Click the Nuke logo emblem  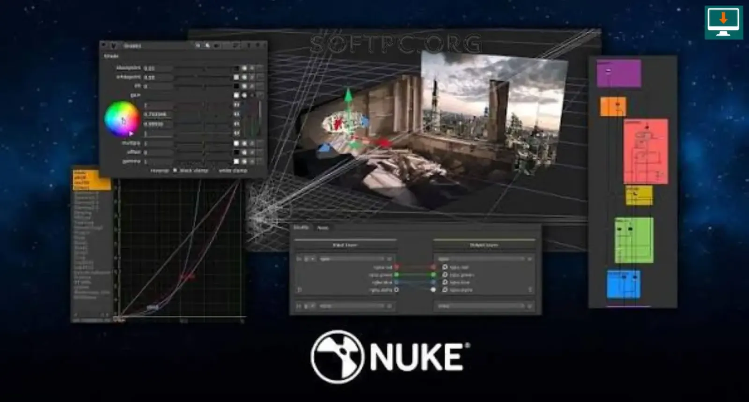pyautogui.click(x=337, y=357)
